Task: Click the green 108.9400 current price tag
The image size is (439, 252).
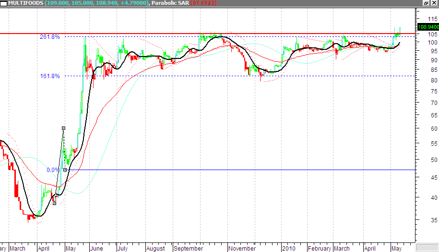Action: [427, 27]
